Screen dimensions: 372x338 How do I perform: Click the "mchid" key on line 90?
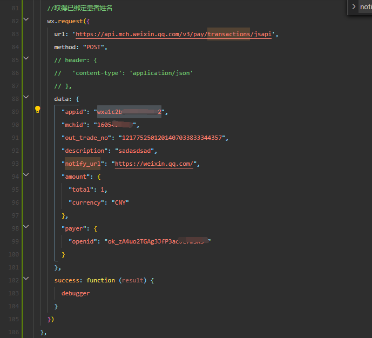coord(74,125)
